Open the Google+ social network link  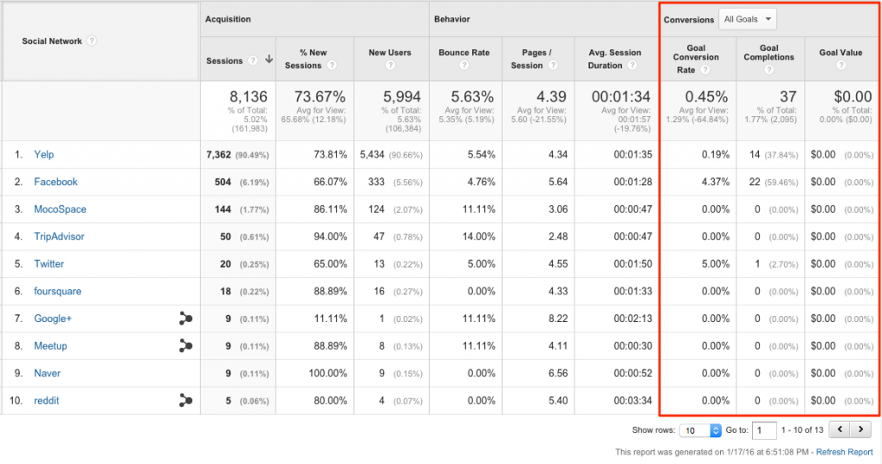pyautogui.click(x=53, y=319)
